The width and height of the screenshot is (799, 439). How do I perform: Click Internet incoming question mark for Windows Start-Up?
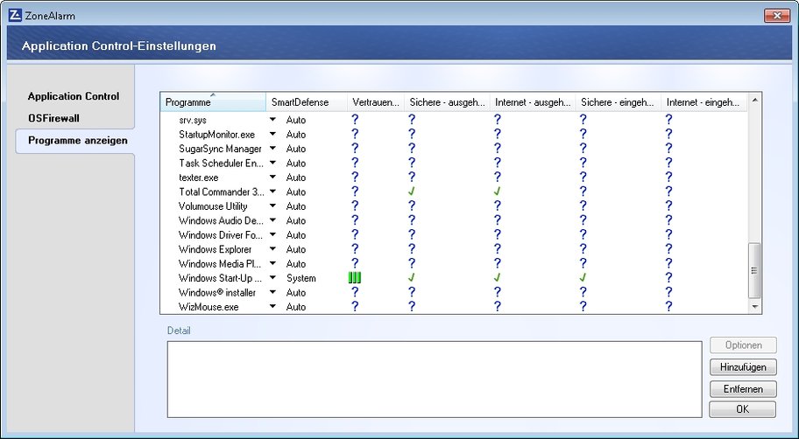click(x=668, y=278)
